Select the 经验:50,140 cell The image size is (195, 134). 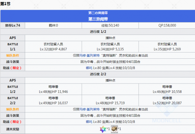(110, 25)
